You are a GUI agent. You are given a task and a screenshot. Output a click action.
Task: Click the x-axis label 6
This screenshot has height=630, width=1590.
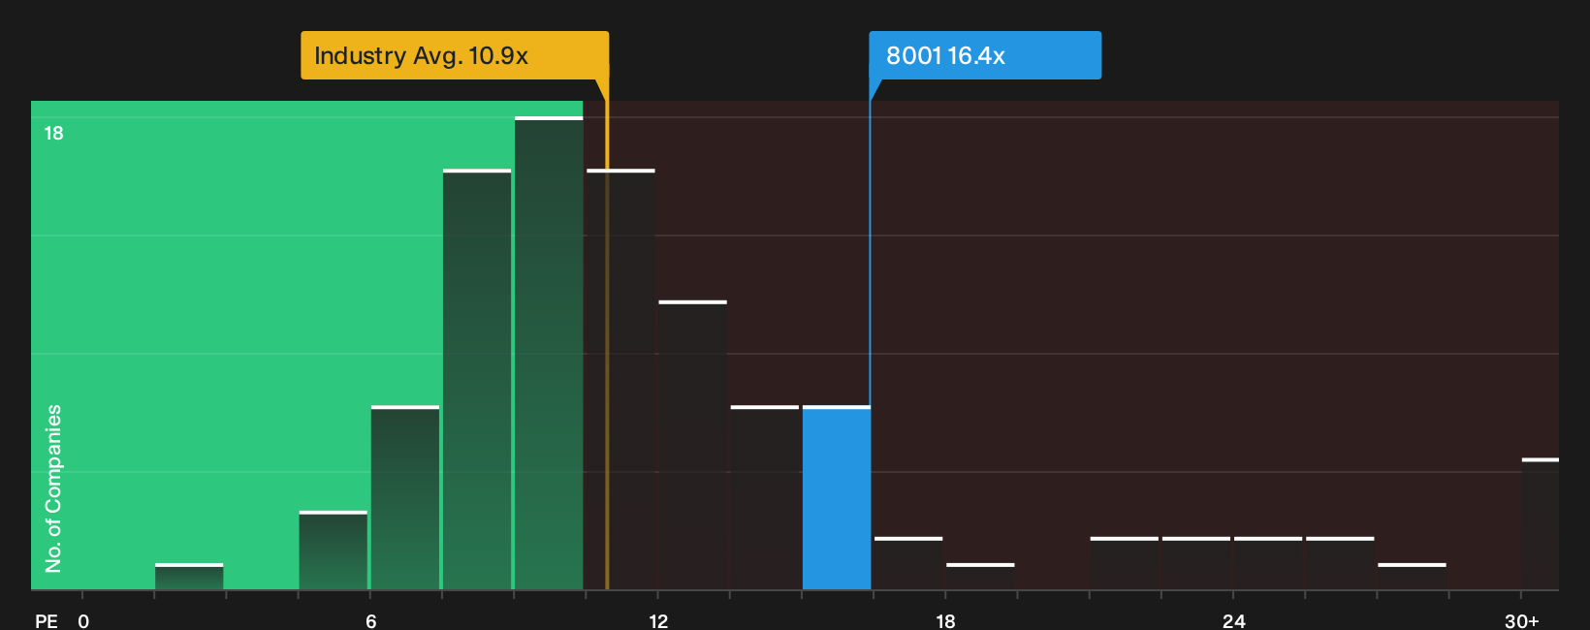(x=370, y=620)
